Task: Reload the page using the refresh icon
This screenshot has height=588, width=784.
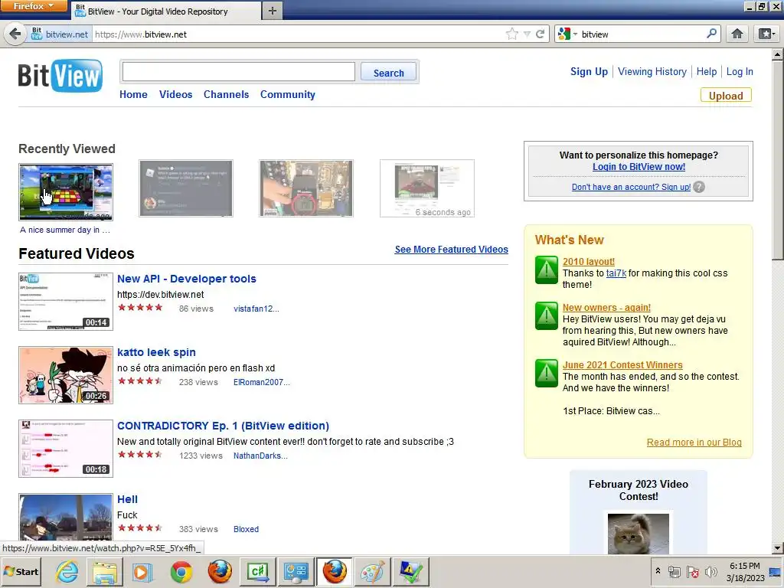Action: coord(540,34)
